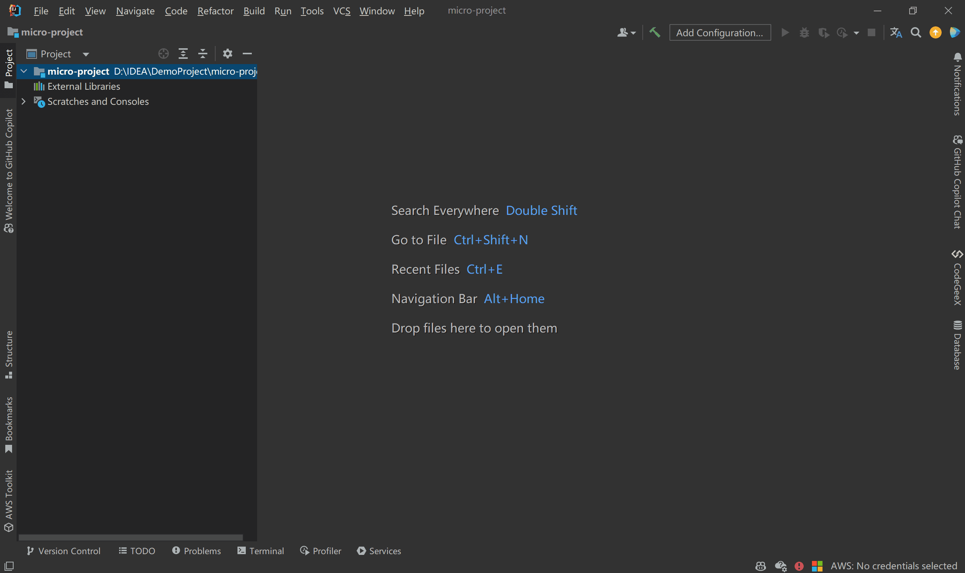Click the colorful plugin icon at top right
The height and width of the screenshot is (573, 965).
(x=955, y=32)
